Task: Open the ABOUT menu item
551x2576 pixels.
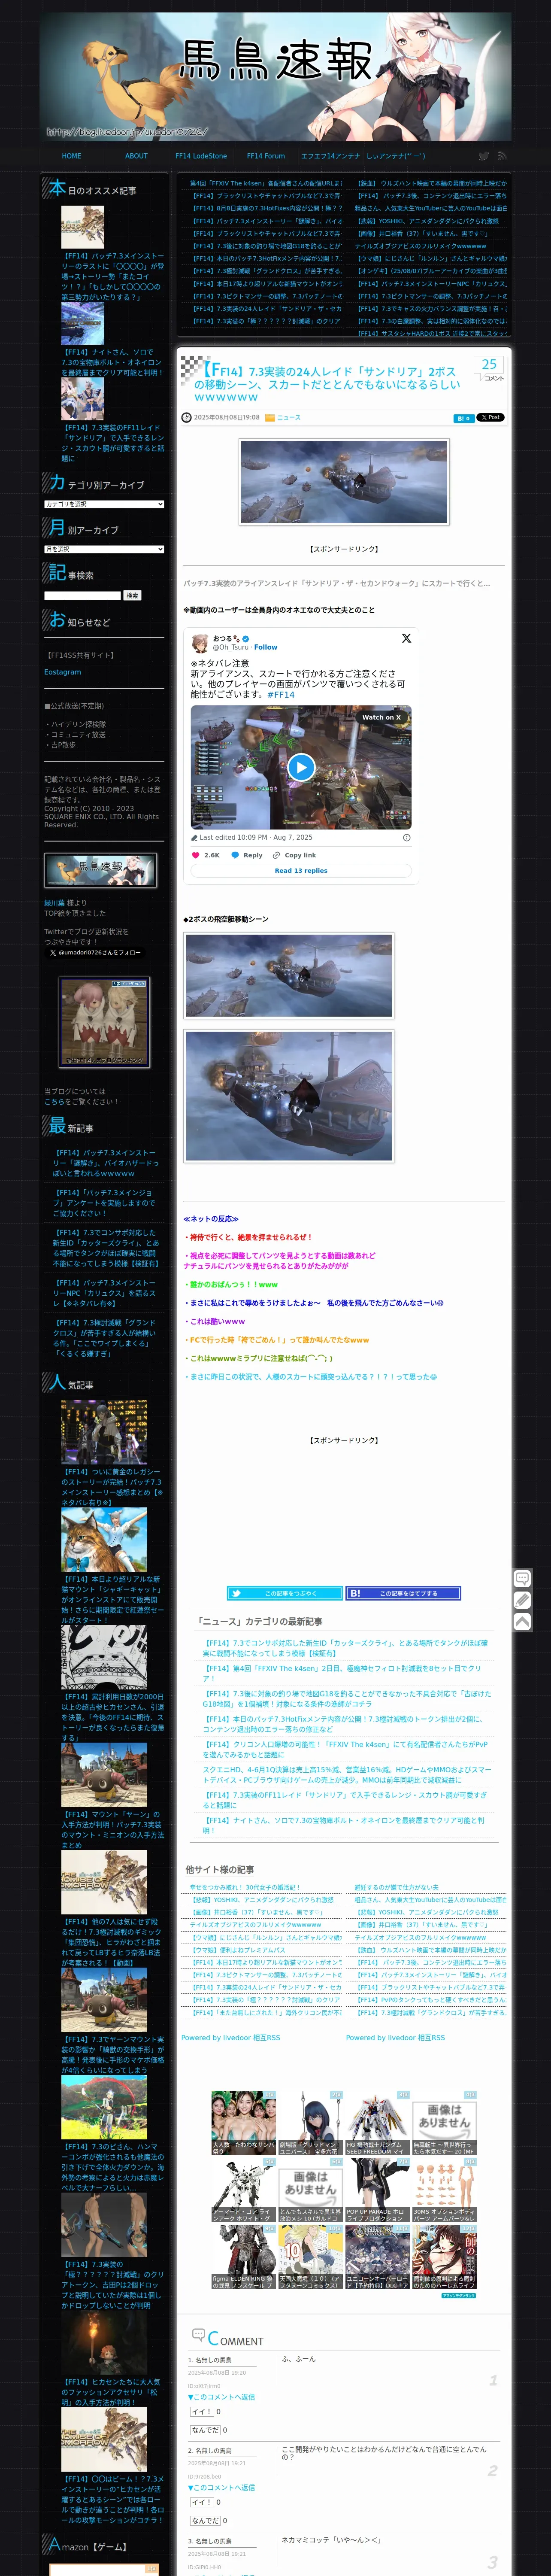Action: click(x=136, y=156)
